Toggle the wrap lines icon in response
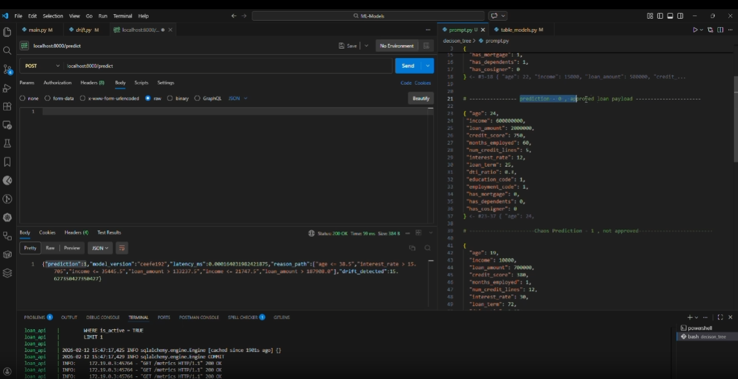The width and height of the screenshot is (738, 379). coord(122,248)
